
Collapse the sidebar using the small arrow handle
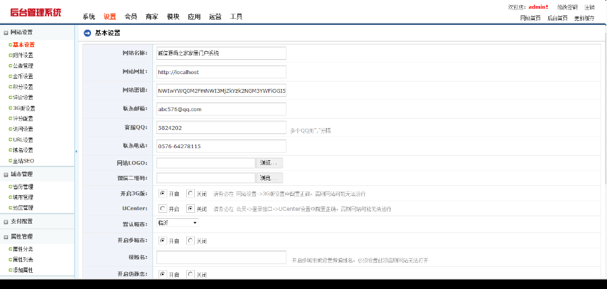[x=76, y=152]
